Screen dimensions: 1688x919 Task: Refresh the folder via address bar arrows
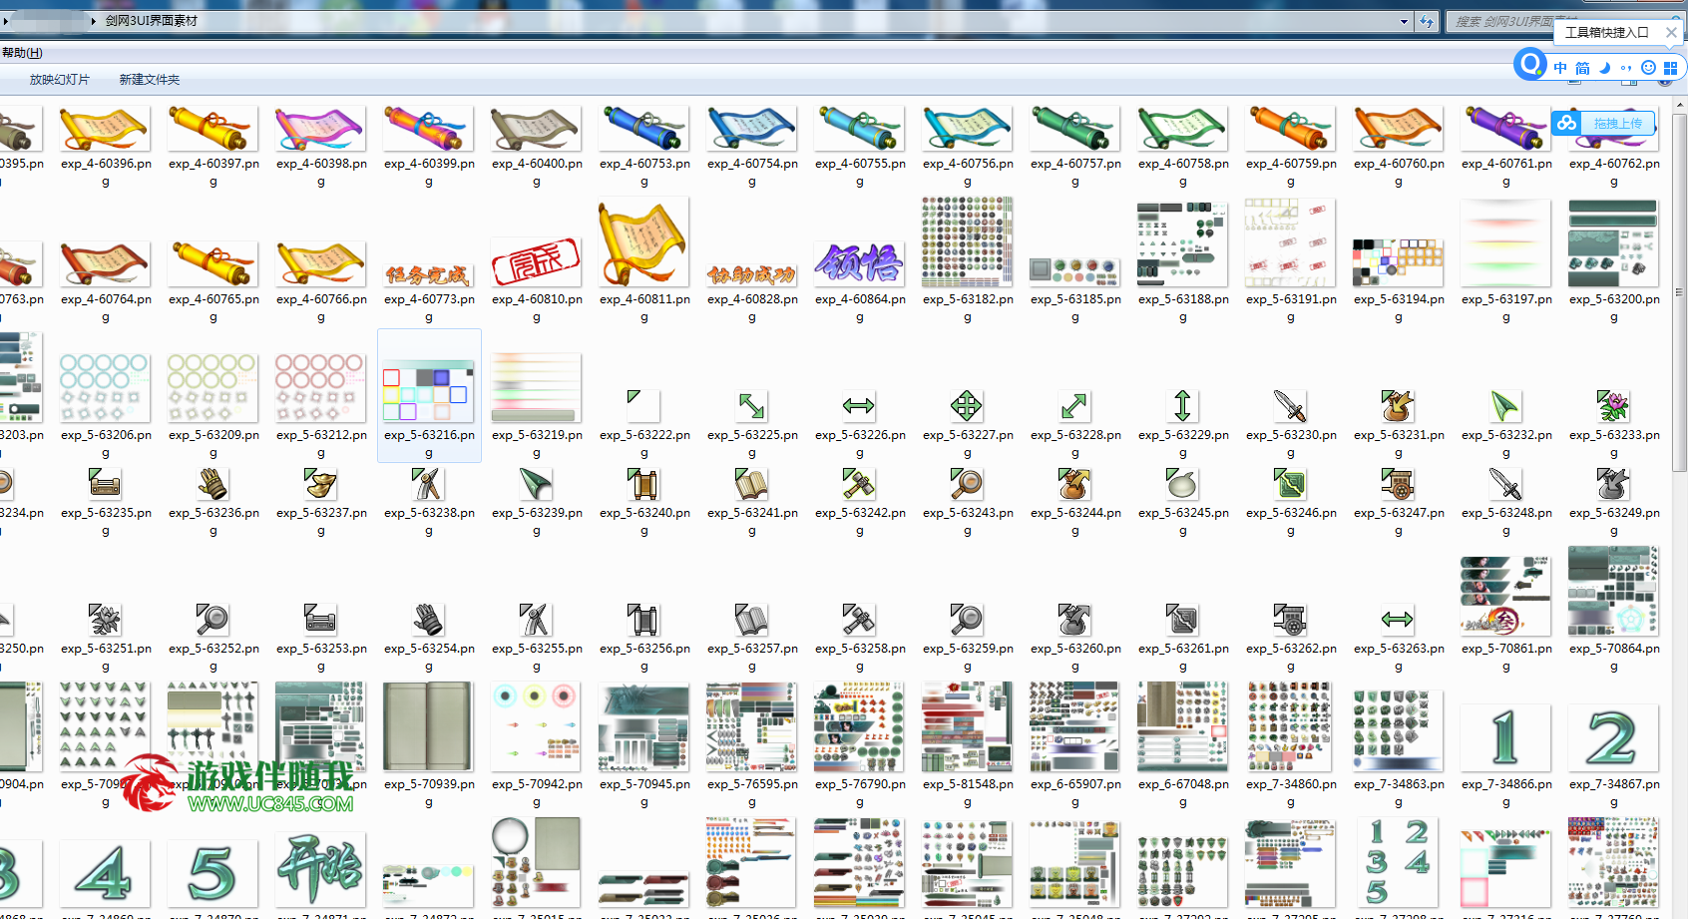(1427, 21)
